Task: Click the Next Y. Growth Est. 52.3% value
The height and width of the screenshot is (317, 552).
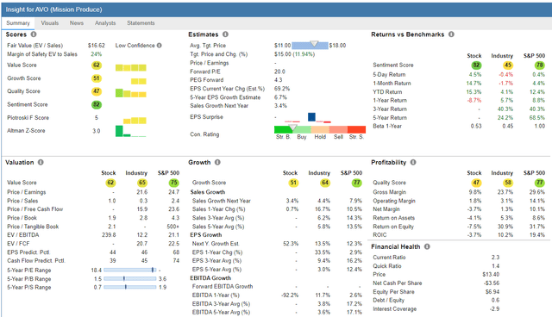Action: click(x=291, y=244)
